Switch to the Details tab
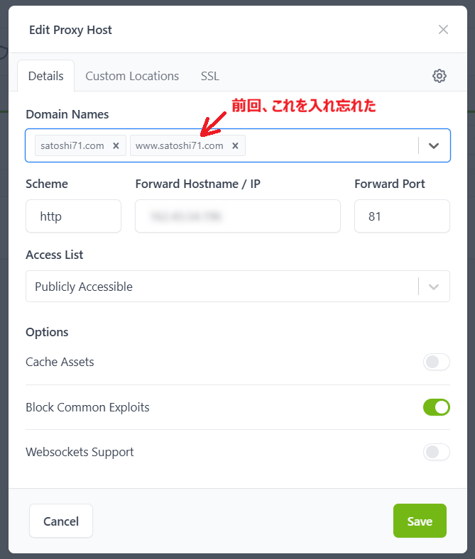 (x=46, y=76)
